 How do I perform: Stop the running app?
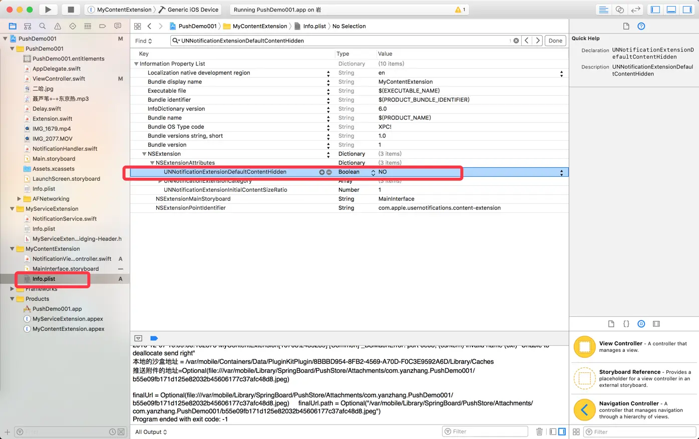(71, 10)
